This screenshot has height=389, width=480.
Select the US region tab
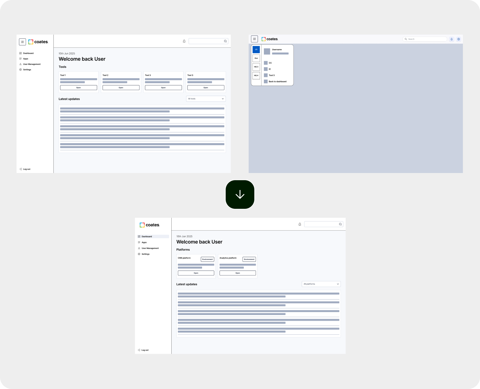click(x=256, y=50)
